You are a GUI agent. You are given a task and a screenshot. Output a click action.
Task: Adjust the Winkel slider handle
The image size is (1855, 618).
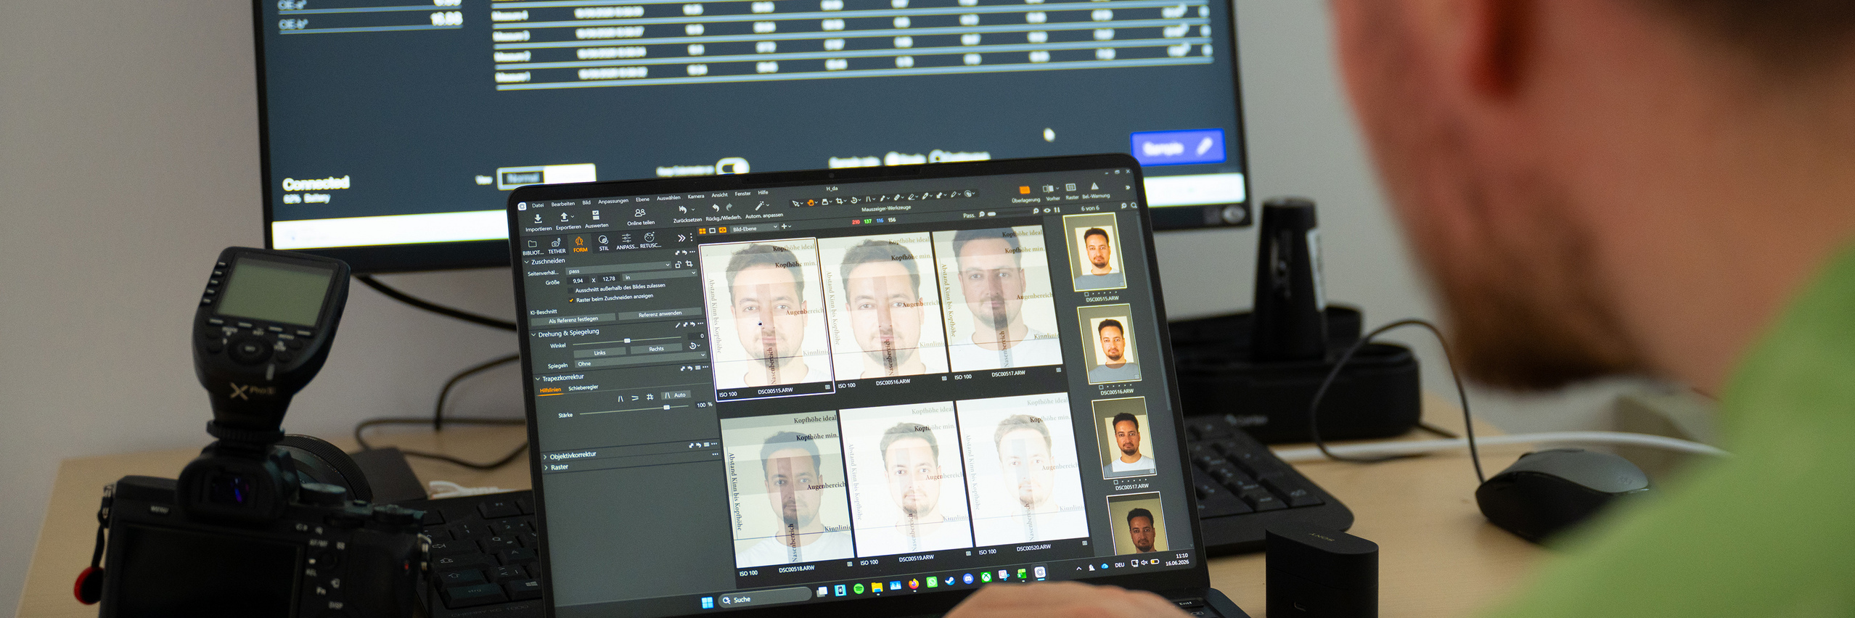(627, 340)
